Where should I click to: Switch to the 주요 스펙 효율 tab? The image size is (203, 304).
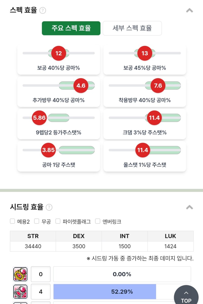(71, 28)
